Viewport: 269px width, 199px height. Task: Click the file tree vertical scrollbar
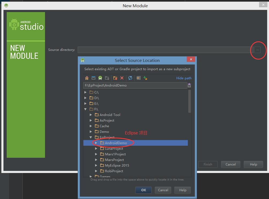[x=190, y=101]
